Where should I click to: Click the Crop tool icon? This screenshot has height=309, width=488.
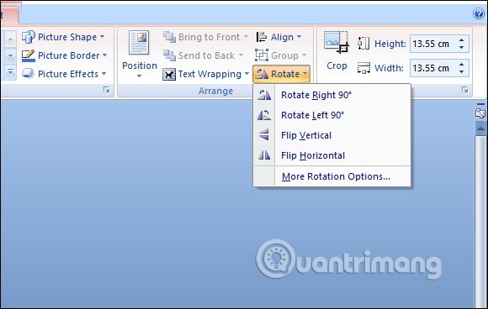(x=337, y=42)
